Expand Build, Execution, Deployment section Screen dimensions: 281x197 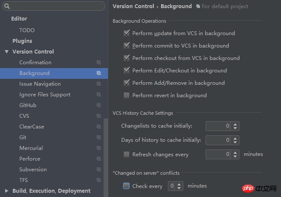pyautogui.click(x=6, y=191)
